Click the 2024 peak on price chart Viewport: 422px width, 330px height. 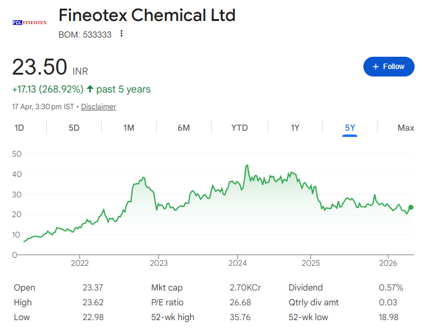pos(247,166)
